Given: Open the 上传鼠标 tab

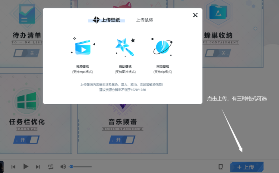Looking at the screenshot, I should click(x=144, y=20).
